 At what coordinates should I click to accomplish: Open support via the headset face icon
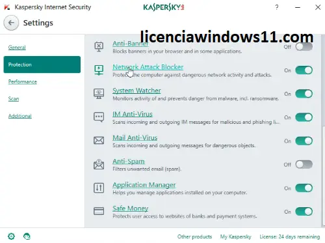[x=27, y=236]
